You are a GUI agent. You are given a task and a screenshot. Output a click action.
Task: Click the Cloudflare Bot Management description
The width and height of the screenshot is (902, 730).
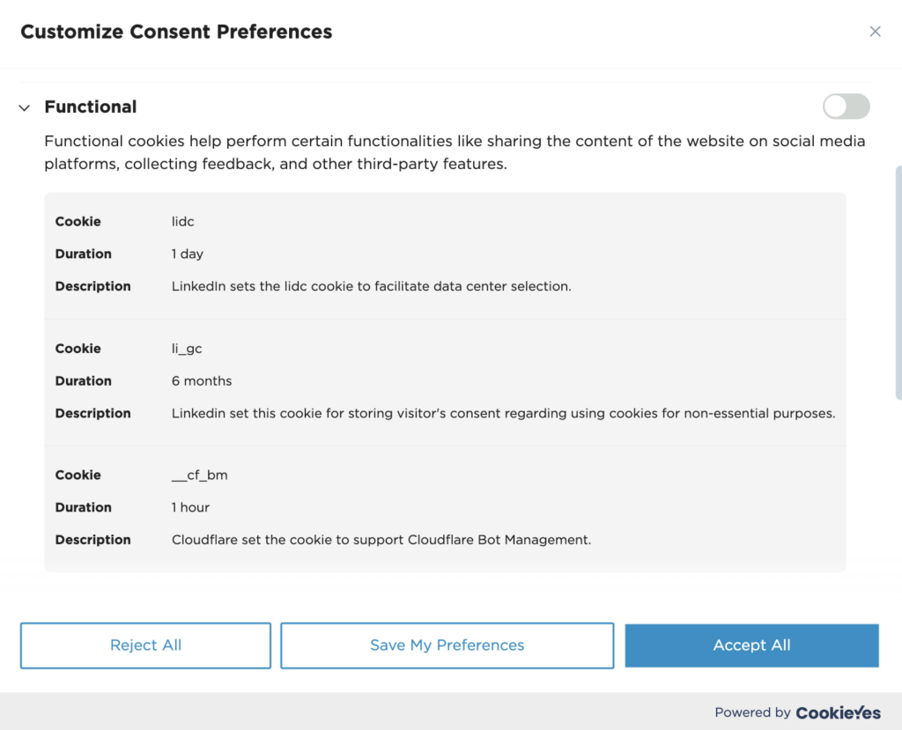[381, 539]
